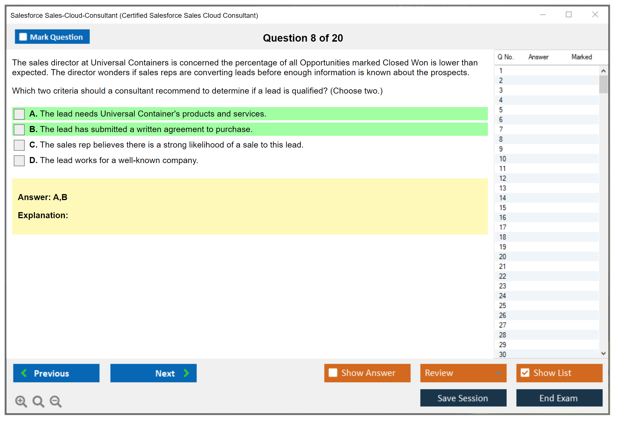Screen dimensions: 617x422
Task: Click the question list scrollbar thumb
Action: [603, 84]
